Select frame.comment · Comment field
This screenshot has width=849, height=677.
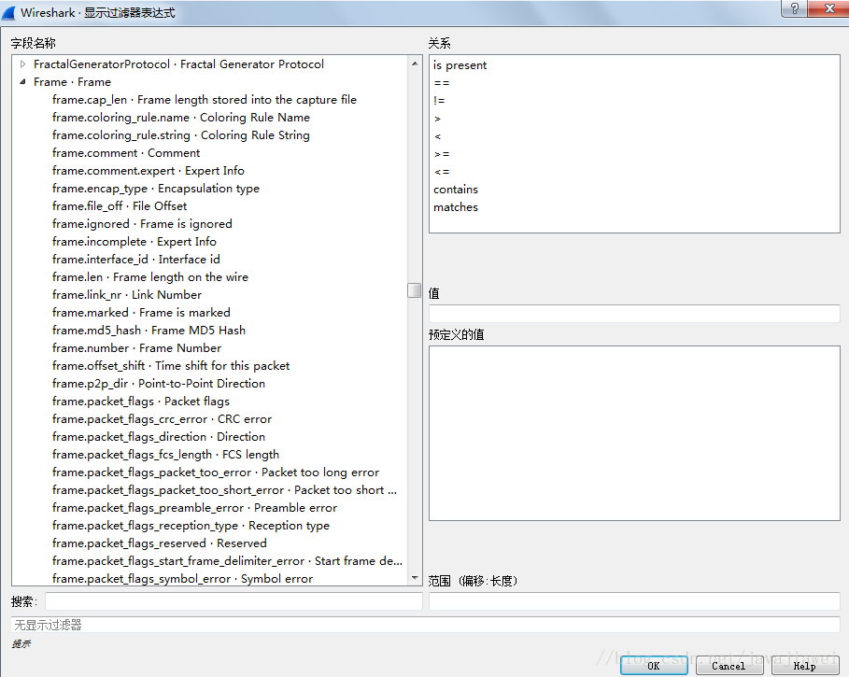[125, 152]
